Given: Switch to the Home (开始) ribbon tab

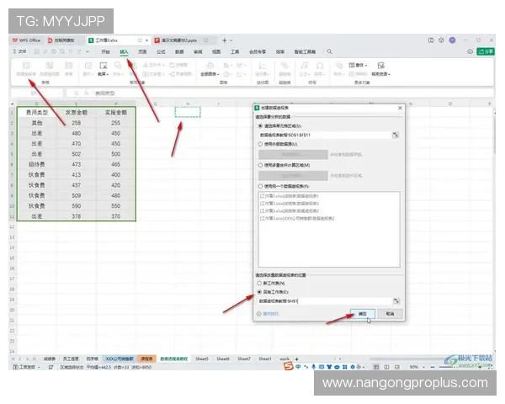Looking at the screenshot, I should [x=105, y=51].
